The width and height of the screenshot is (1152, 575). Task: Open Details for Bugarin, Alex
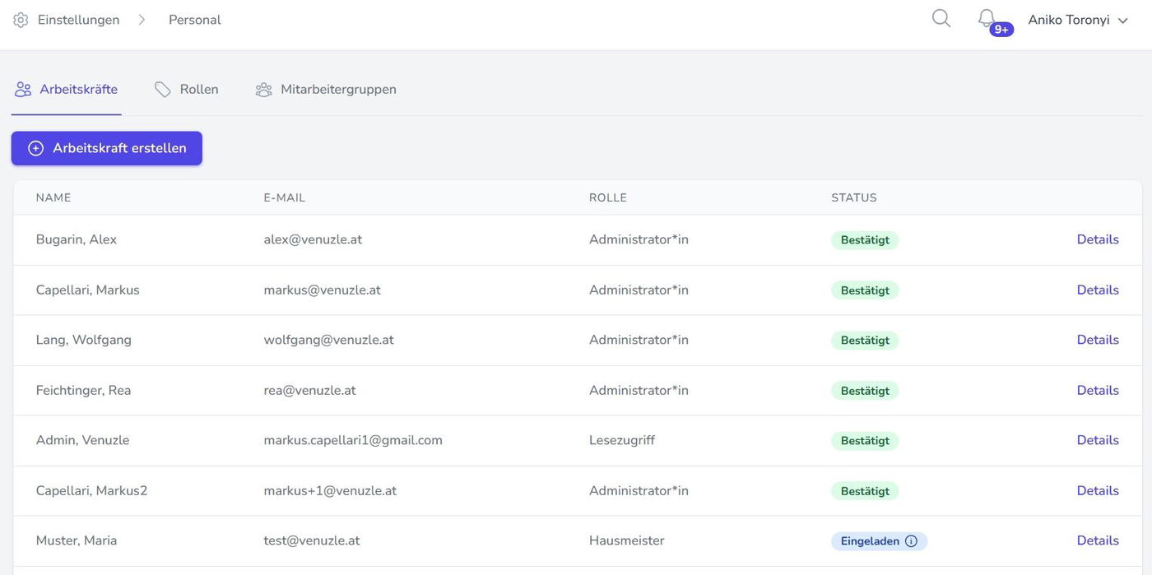point(1098,239)
